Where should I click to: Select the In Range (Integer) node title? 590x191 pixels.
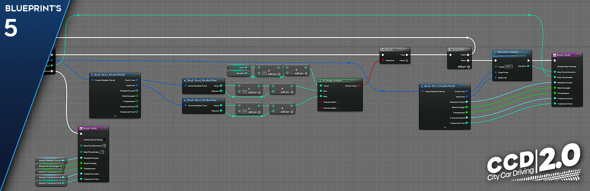pos(333,80)
